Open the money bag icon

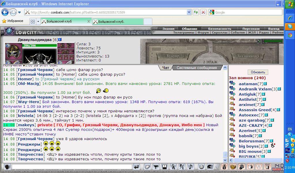tap(224, 167)
